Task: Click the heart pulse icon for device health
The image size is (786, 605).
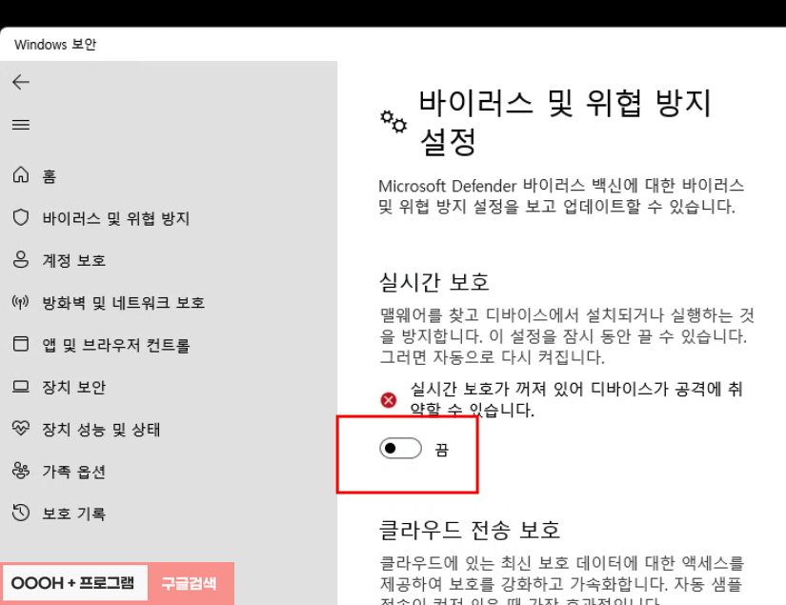Action: click(x=21, y=428)
